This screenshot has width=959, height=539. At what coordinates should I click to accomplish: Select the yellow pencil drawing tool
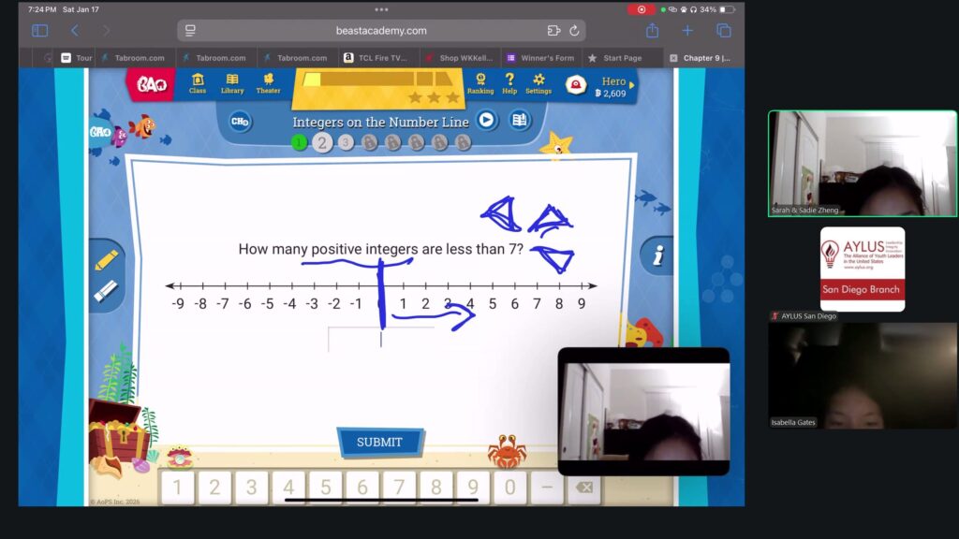106,260
